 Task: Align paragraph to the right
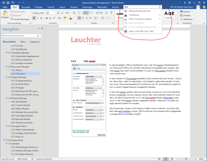tap(87, 18)
